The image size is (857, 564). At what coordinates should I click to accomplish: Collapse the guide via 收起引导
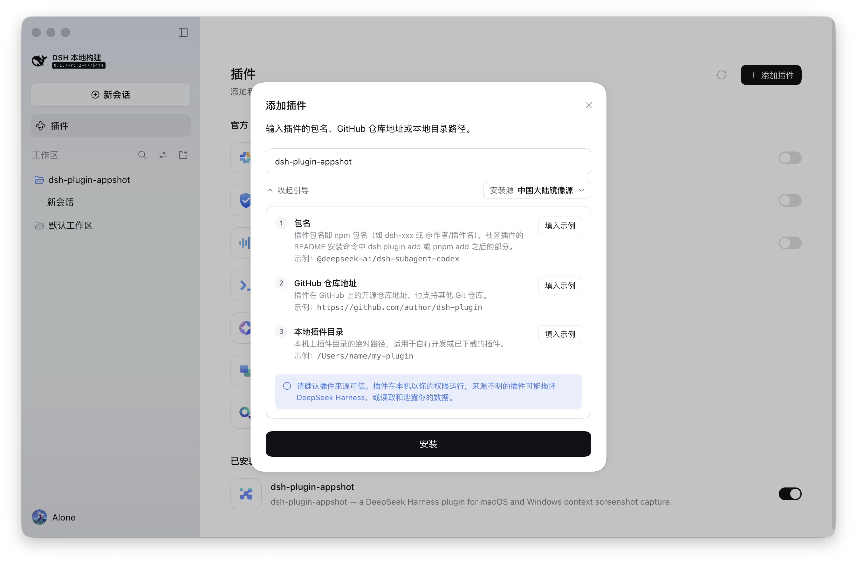coord(288,190)
